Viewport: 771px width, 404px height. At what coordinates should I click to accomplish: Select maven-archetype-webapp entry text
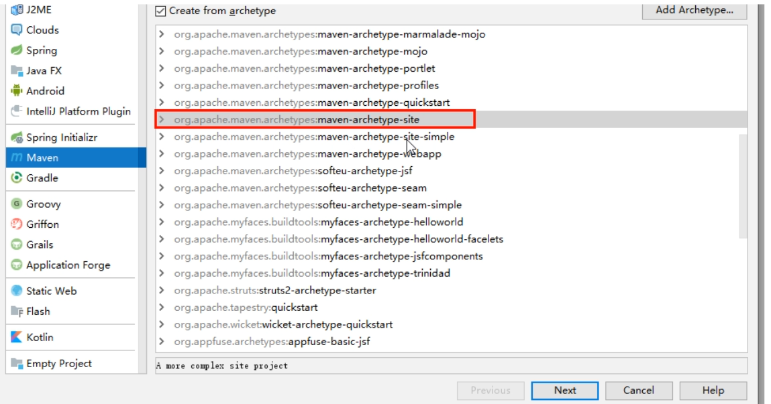(x=307, y=153)
